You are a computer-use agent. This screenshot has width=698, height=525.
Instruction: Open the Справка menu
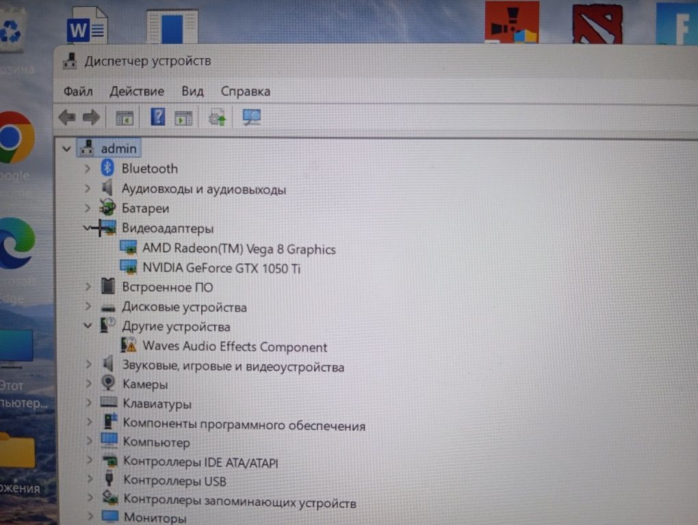click(245, 91)
